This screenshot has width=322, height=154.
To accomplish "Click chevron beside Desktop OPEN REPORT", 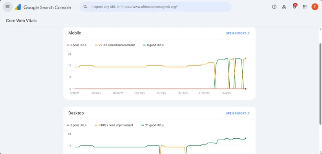I will pos(249,113).
